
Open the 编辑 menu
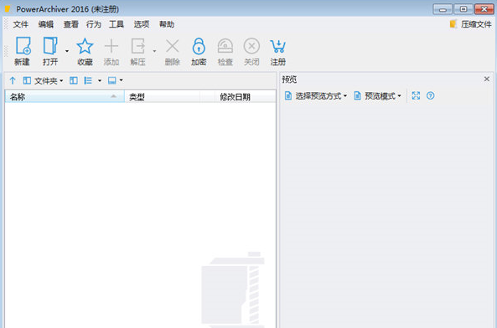point(46,24)
